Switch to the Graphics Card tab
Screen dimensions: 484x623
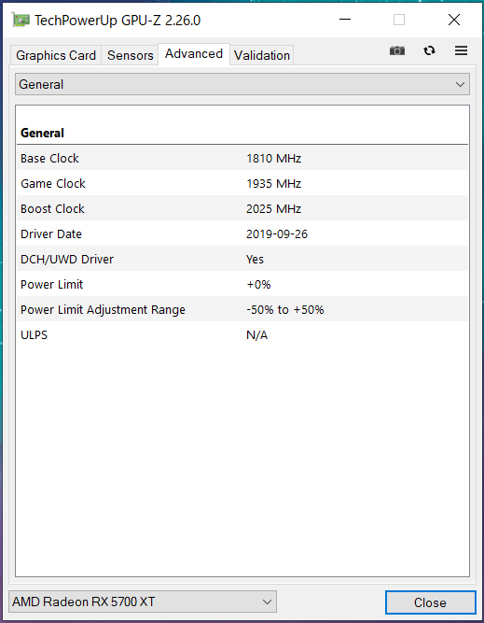[56, 55]
